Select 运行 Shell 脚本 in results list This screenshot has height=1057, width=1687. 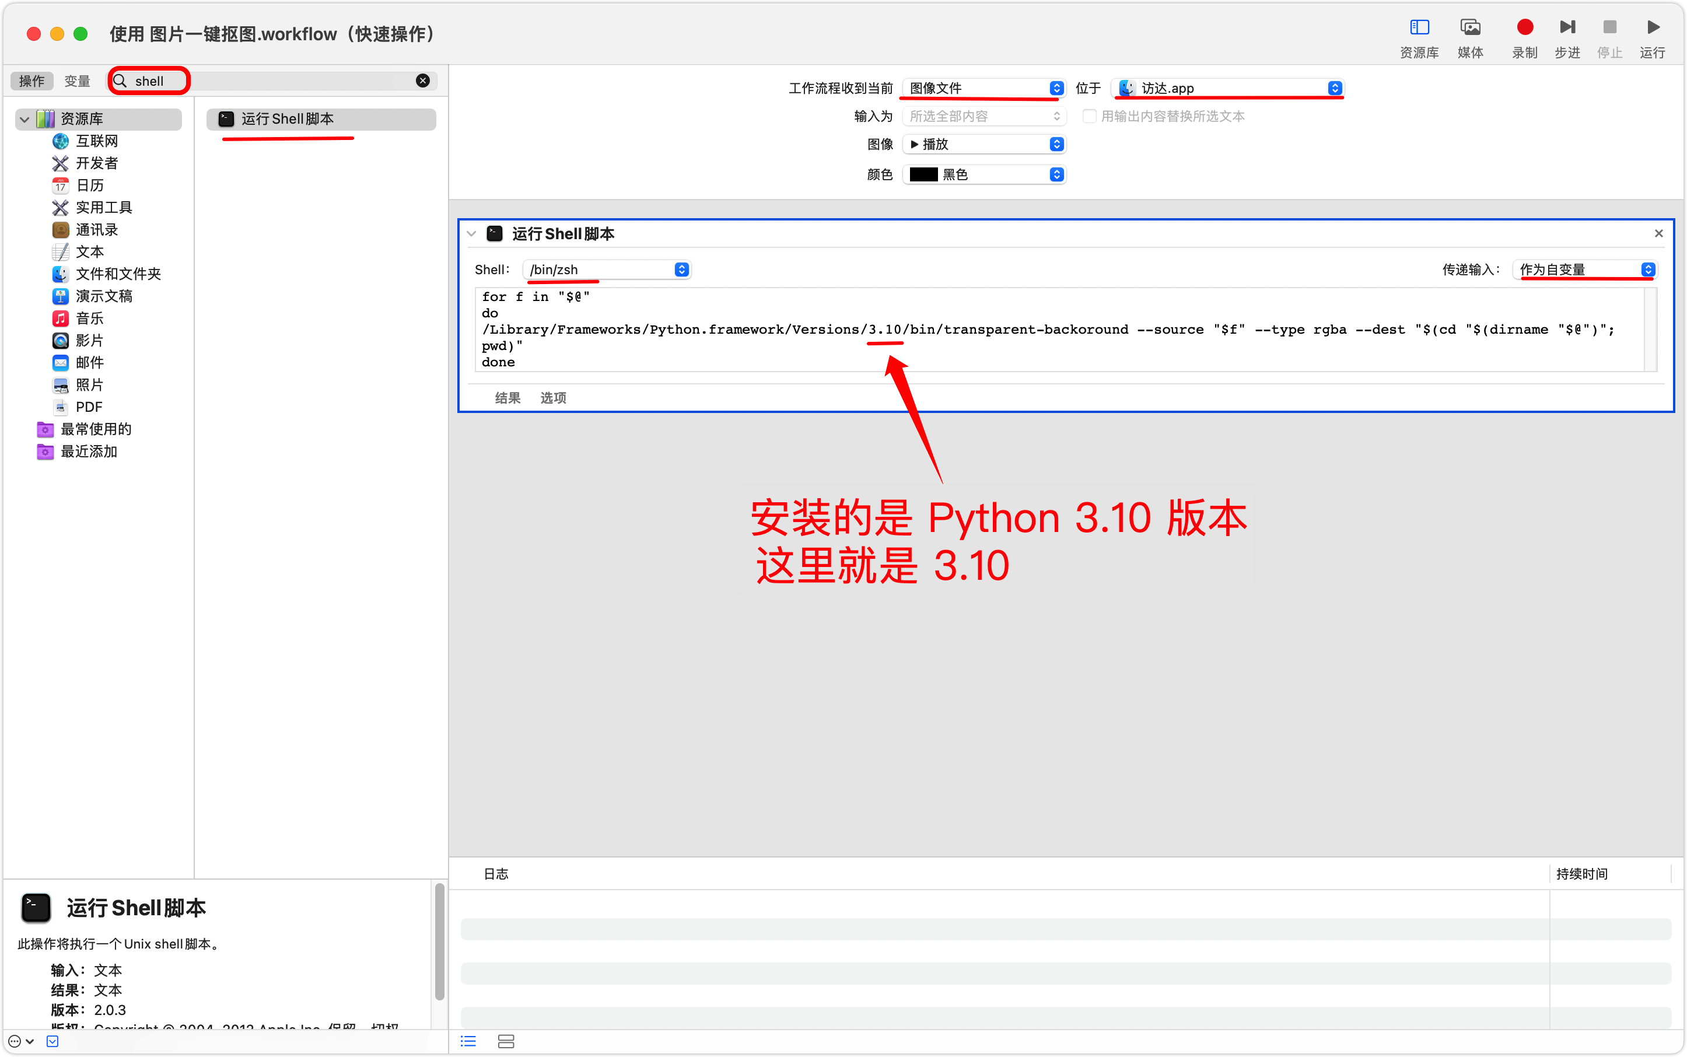coord(321,119)
